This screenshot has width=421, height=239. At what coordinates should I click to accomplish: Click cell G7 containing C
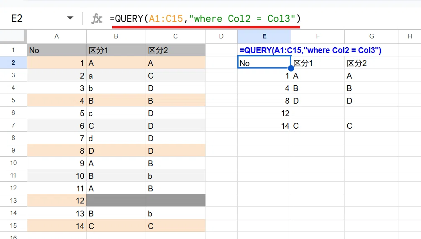pos(372,125)
